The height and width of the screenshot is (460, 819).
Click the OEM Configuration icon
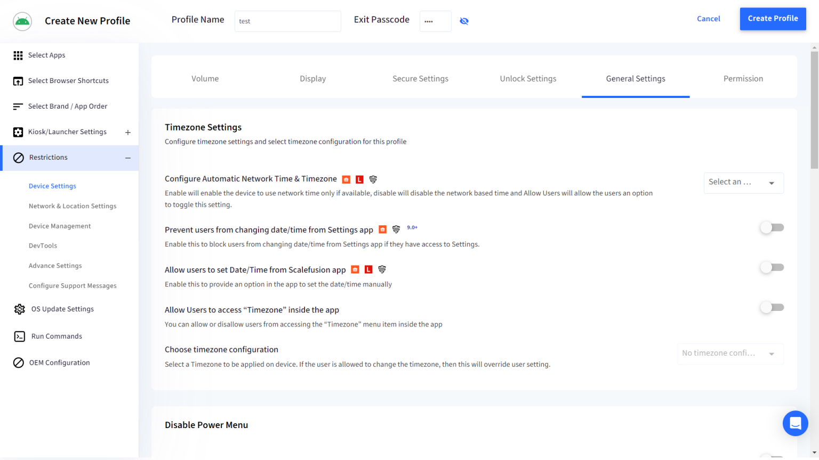(x=19, y=362)
